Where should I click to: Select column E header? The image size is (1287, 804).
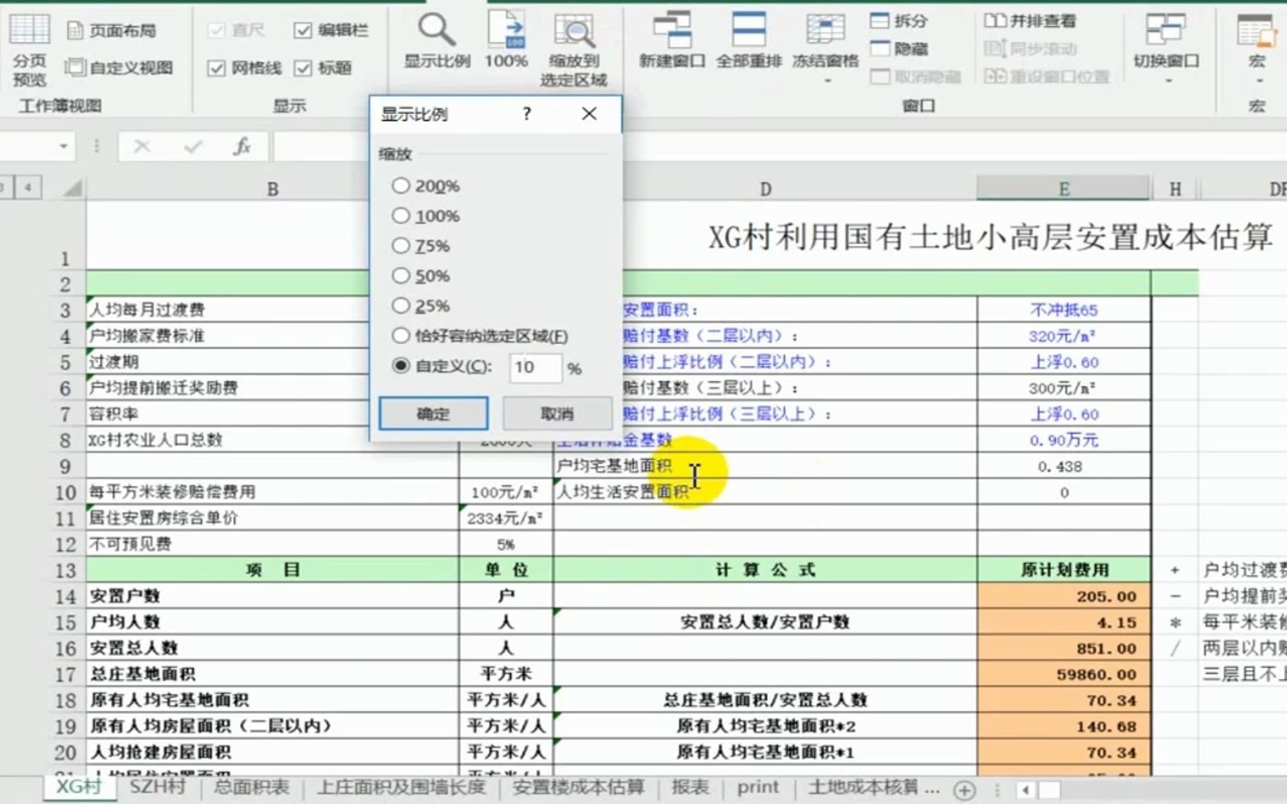[x=1064, y=189]
